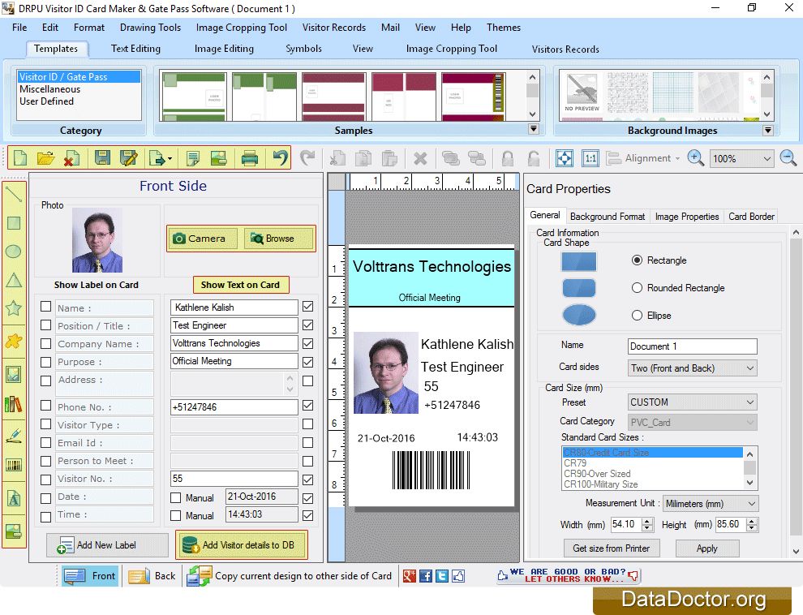Enable the Name label checkbox

[45, 306]
